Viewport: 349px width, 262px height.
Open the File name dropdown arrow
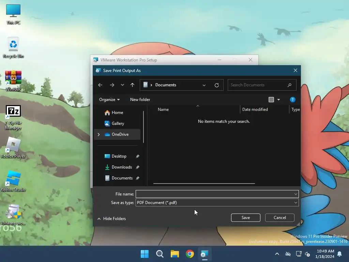[295, 194]
